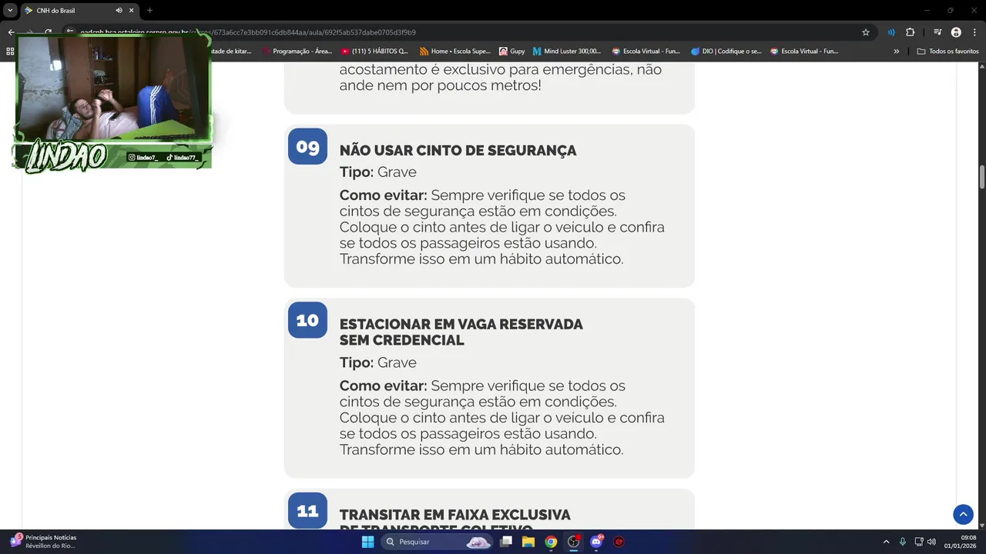Click the lindao77_ TikTok handle on overlay
The height and width of the screenshot is (554, 986).
(183, 157)
